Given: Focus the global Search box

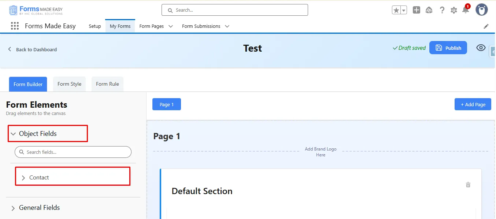Looking at the screenshot, I should click(x=235, y=10).
